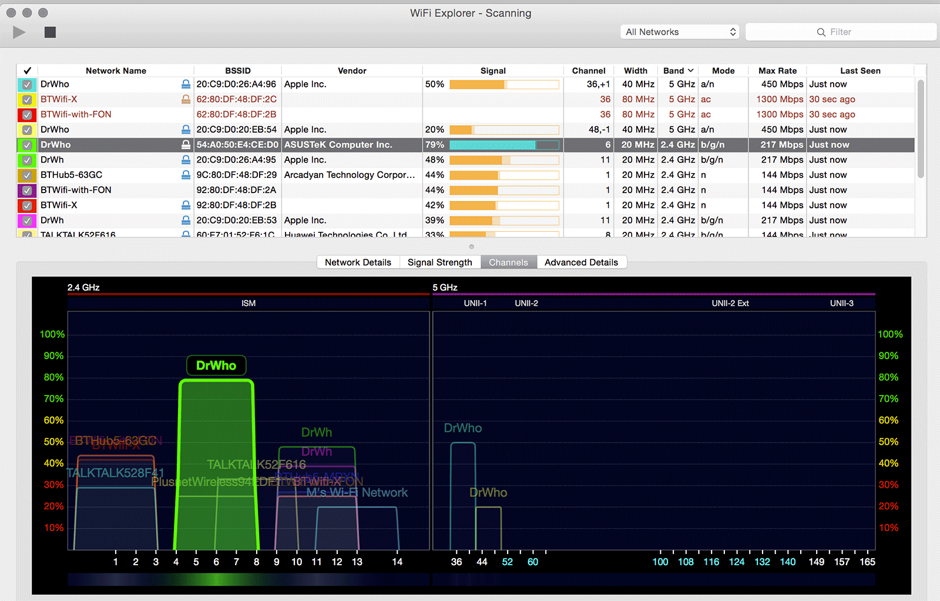Click BSSID 9C:80:DF:48:DF:29 cell

tap(237, 175)
